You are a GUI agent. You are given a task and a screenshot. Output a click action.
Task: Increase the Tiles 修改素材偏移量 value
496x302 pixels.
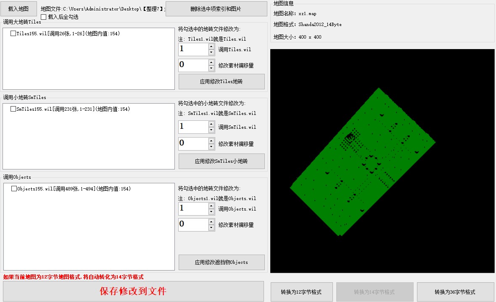coord(211,62)
